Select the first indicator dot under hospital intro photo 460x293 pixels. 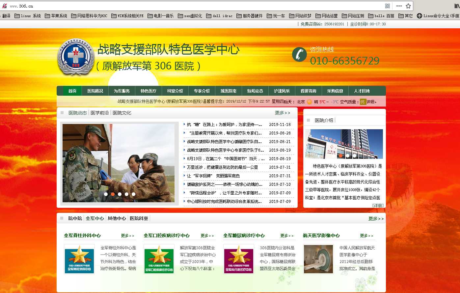pyautogui.click(x=340, y=155)
